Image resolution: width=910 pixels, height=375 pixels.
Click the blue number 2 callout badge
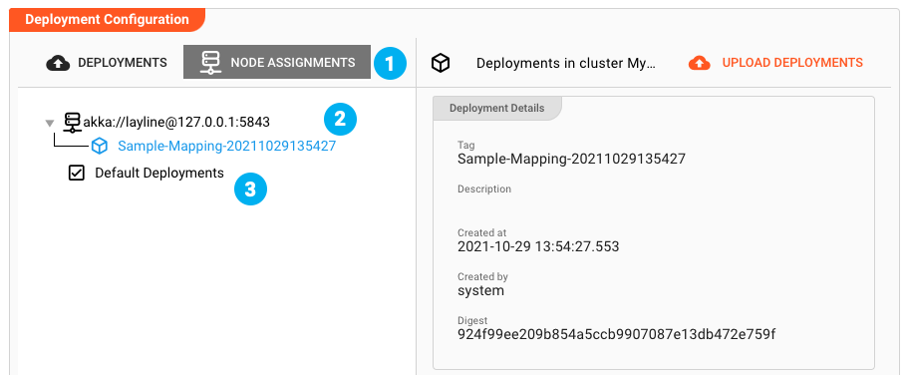coord(340,119)
